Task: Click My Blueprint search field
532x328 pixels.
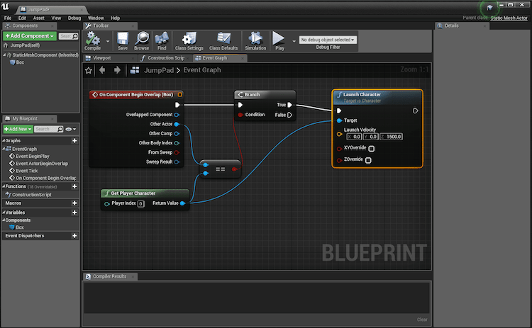Action: click(49, 129)
